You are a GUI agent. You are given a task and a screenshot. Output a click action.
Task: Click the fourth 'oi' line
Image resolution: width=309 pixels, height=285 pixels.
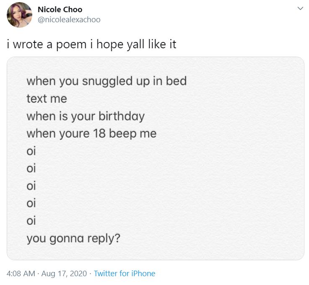pyautogui.click(x=31, y=204)
